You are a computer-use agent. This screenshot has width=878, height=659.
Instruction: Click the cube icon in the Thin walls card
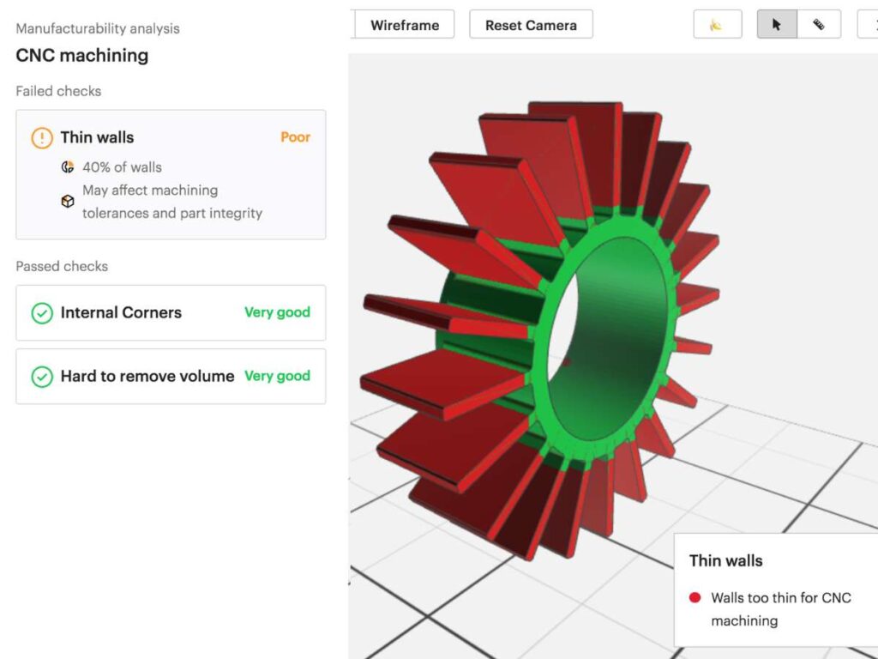[x=67, y=202]
